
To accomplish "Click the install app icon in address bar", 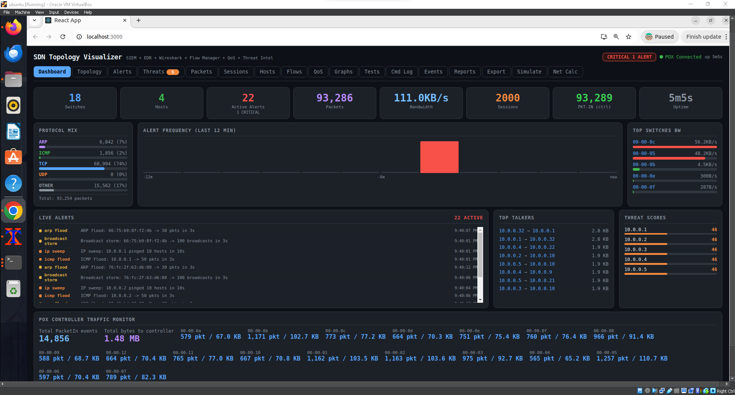I will coord(604,37).
